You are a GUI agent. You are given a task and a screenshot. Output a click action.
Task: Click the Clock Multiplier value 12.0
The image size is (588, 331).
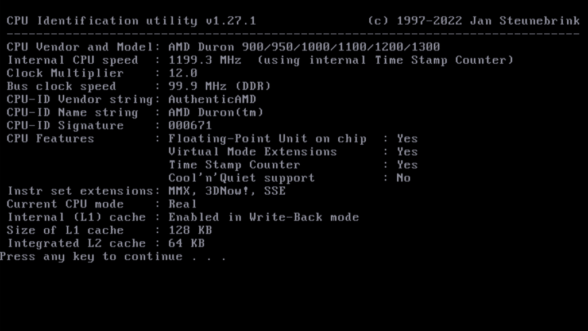183,74
